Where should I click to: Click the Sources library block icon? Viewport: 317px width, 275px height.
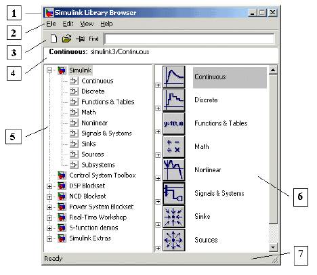173,240
